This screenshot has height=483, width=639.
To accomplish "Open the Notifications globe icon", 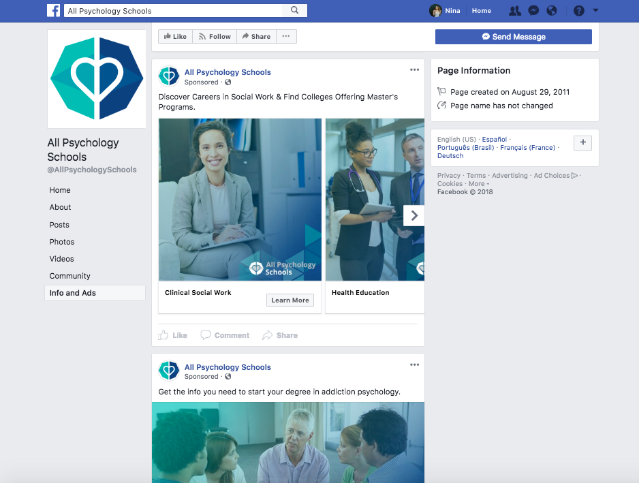I will click(x=552, y=11).
